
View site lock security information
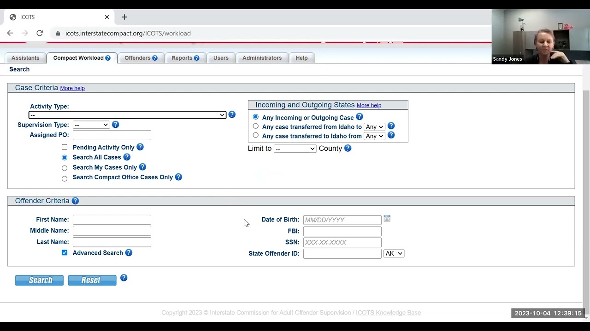58,33
